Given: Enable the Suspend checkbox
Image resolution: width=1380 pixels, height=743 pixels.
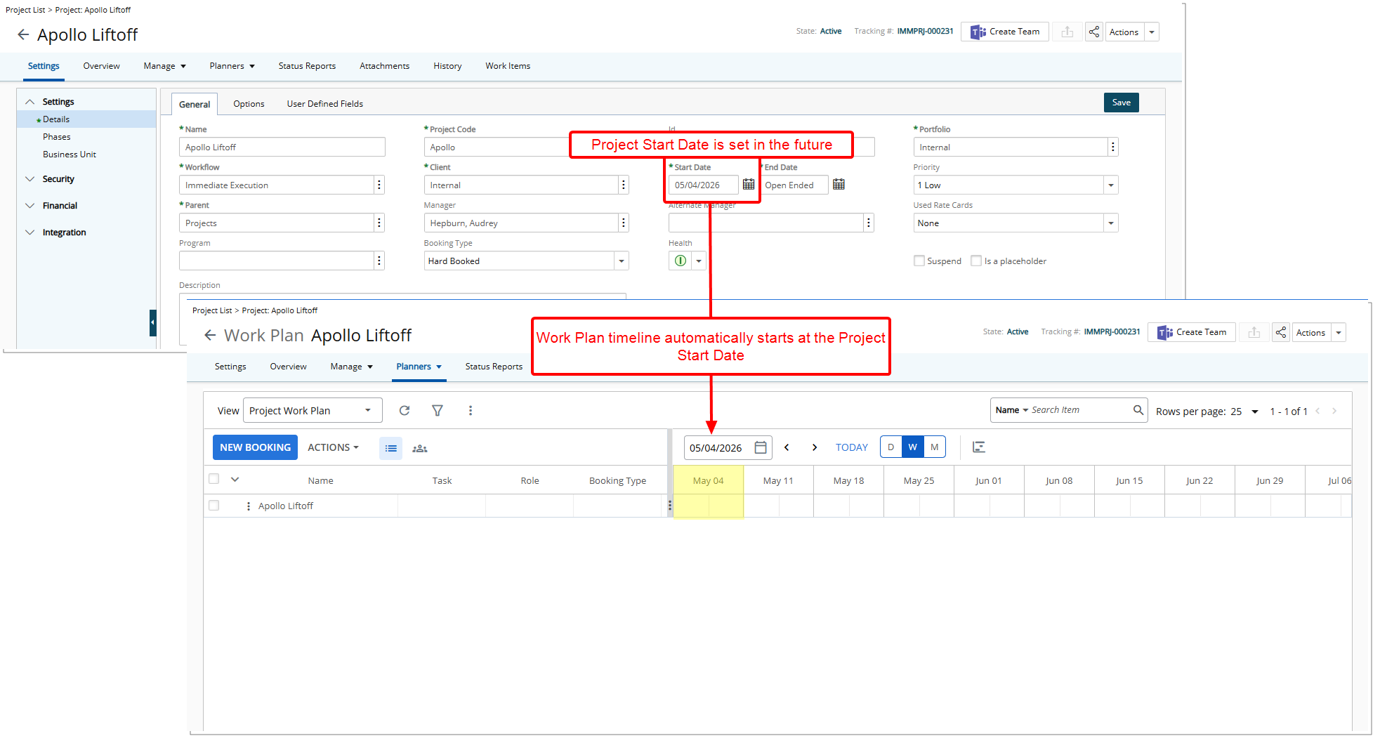Looking at the screenshot, I should pyautogui.click(x=919, y=261).
